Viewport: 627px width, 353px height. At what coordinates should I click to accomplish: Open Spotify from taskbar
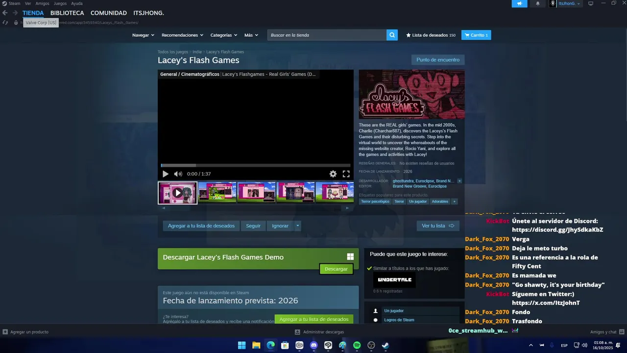357,345
